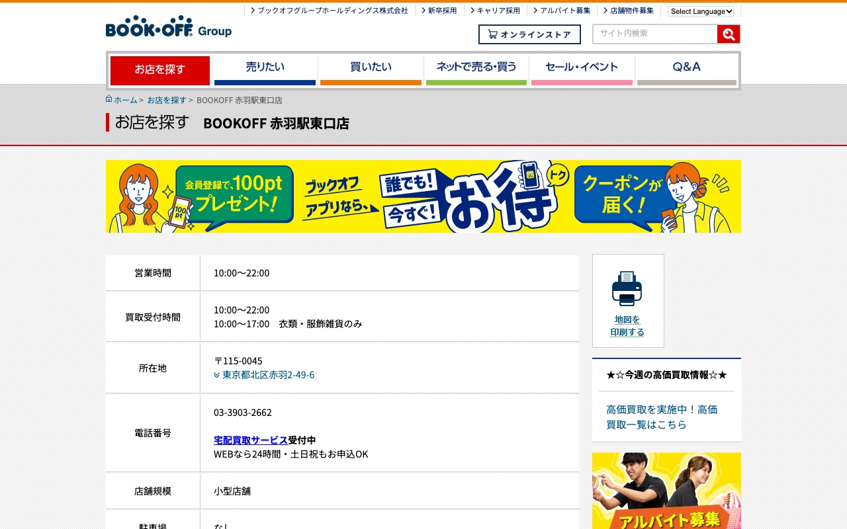This screenshot has height=529, width=847.
Task: Select the 売りたい navigation tab
Action: [x=265, y=71]
